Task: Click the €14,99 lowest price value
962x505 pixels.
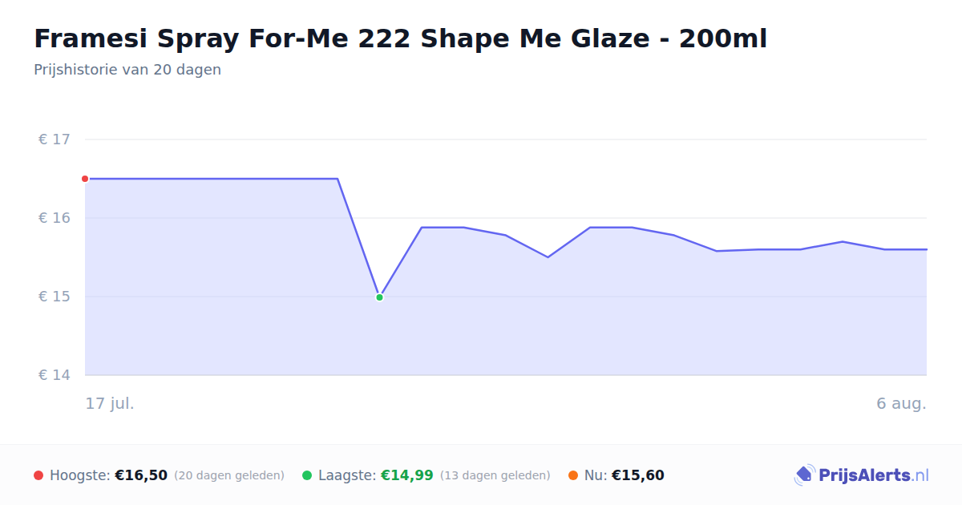Action: click(x=407, y=475)
